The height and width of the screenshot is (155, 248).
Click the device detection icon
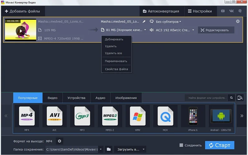(x=240, y=98)
